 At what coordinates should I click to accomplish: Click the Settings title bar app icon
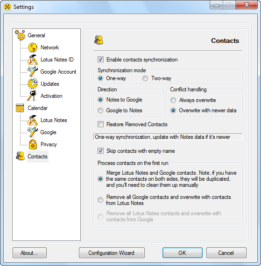pyautogui.click(x=7, y=7)
